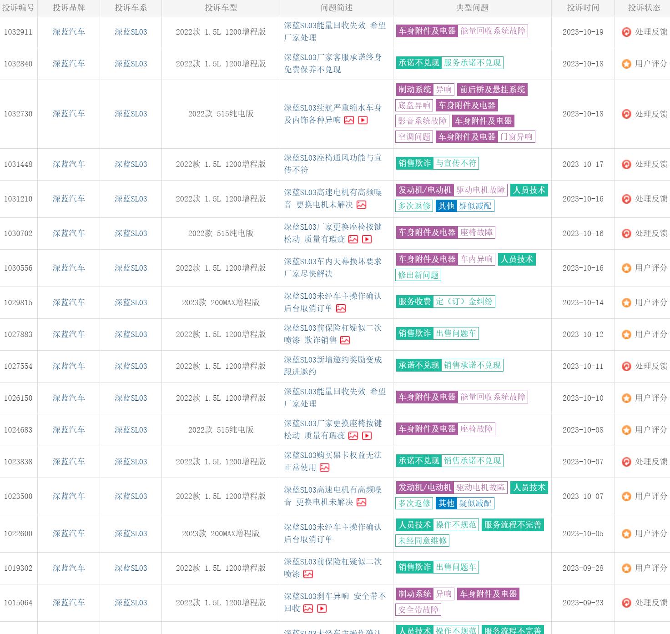
Task: Open image icon in complaint 1027883 description
Action: pyautogui.click(x=345, y=340)
